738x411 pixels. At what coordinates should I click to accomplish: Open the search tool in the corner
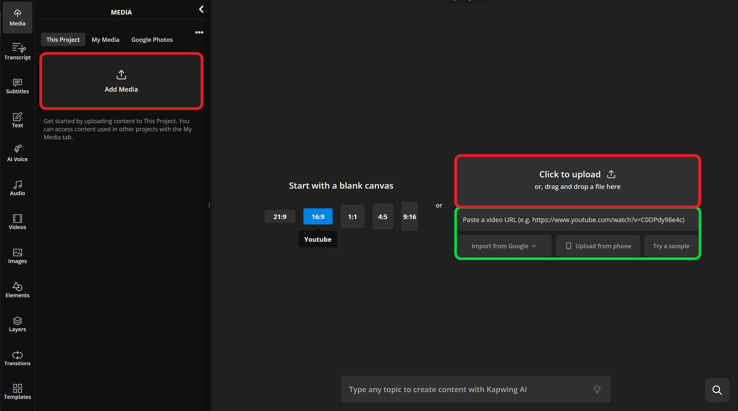(717, 390)
